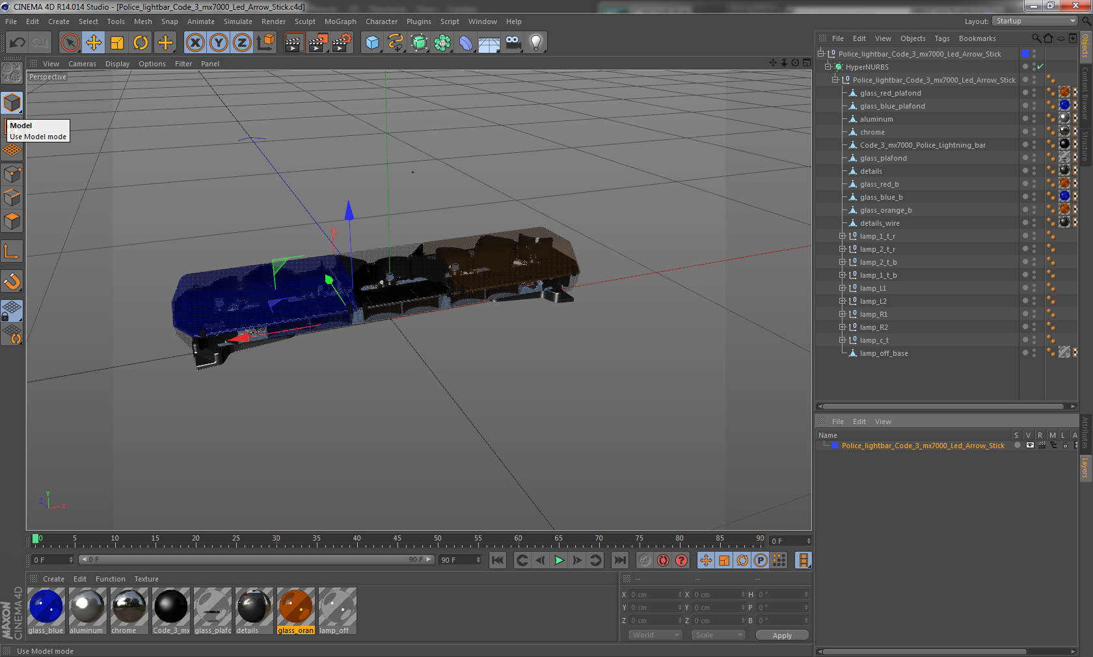Add a Light object
Screen dimensions: 1093x657
[536, 43]
